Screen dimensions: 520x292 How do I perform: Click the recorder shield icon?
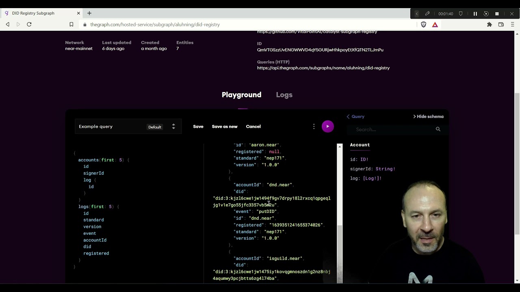point(460,14)
